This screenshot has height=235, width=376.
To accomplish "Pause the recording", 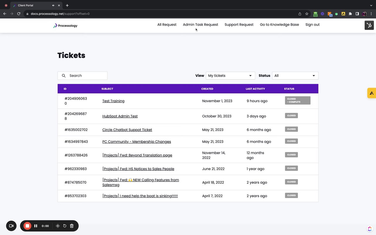I will 36,226.
